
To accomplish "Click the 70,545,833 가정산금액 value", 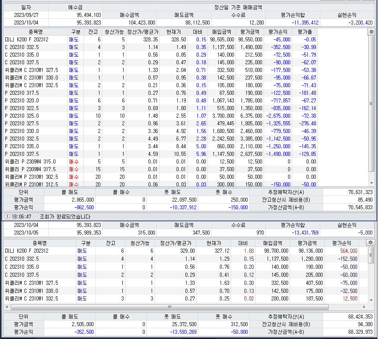I will pyautogui.click(x=360, y=207).
